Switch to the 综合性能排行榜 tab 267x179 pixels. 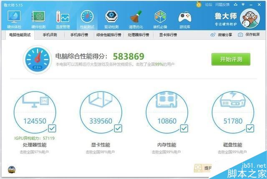109,35
